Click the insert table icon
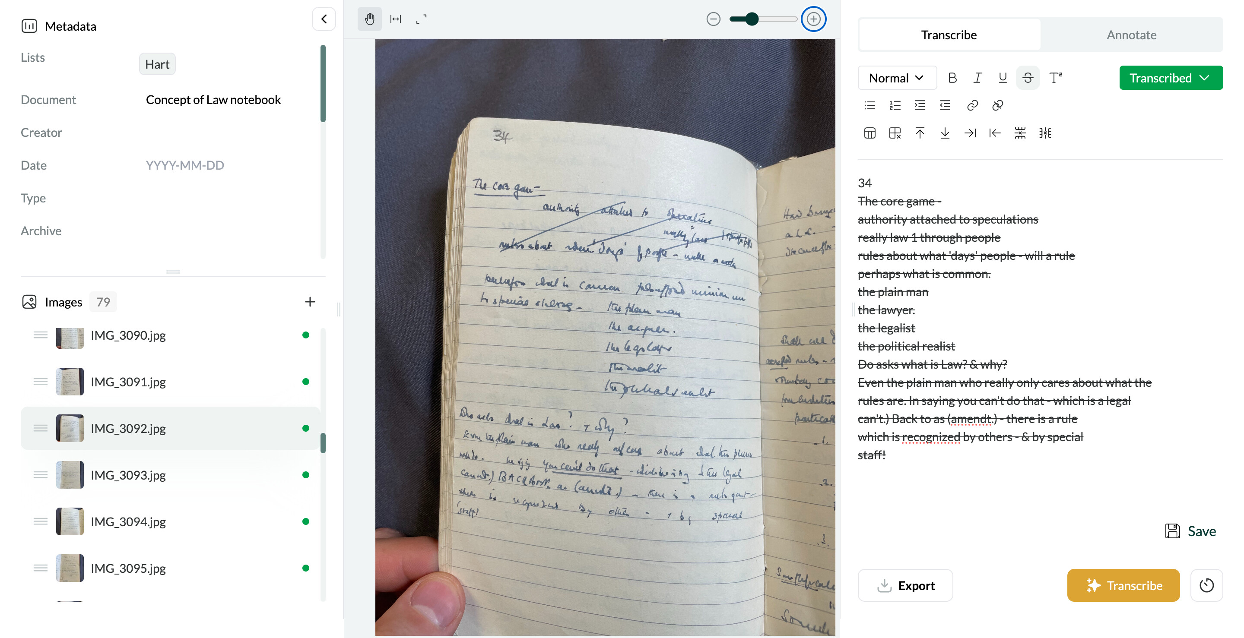 869,133
